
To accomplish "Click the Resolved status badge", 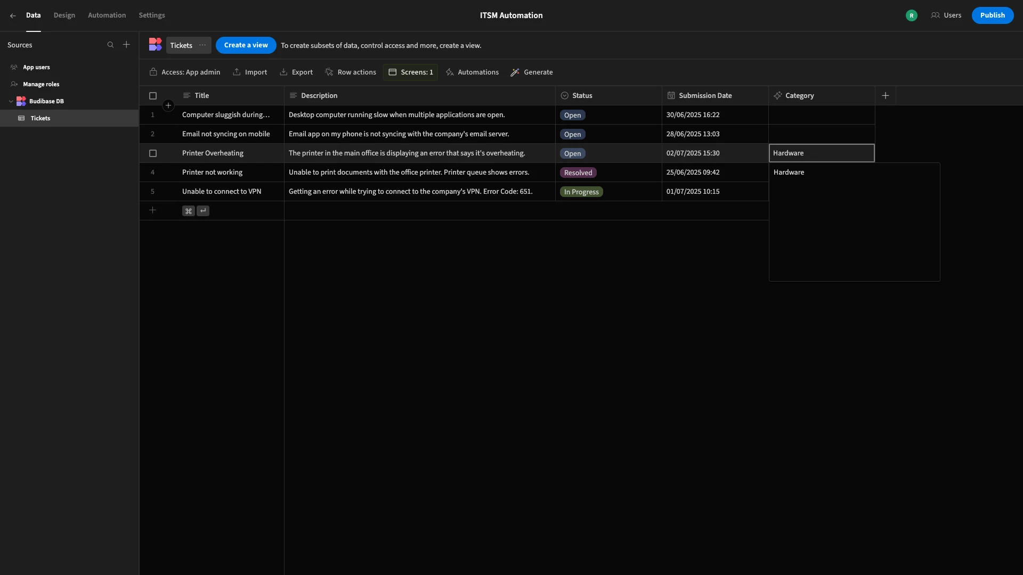I will pyautogui.click(x=578, y=172).
